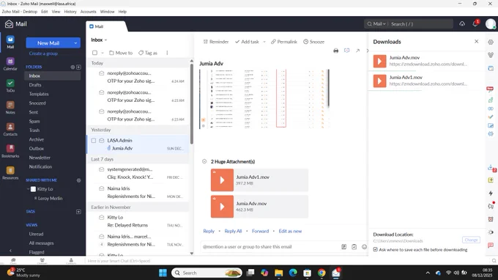Click the Windows Start button
This screenshot has width=498, height=280.
pos(163,273)
